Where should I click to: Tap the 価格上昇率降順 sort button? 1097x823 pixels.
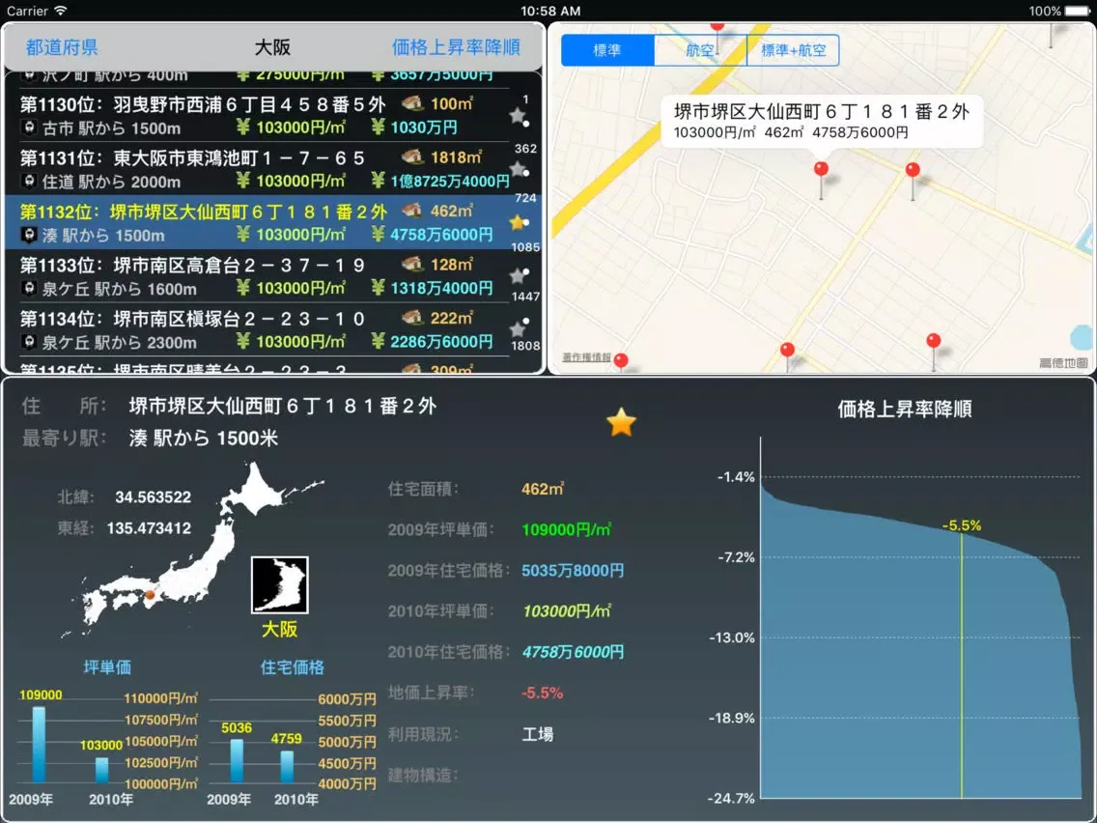pos(456,47)
